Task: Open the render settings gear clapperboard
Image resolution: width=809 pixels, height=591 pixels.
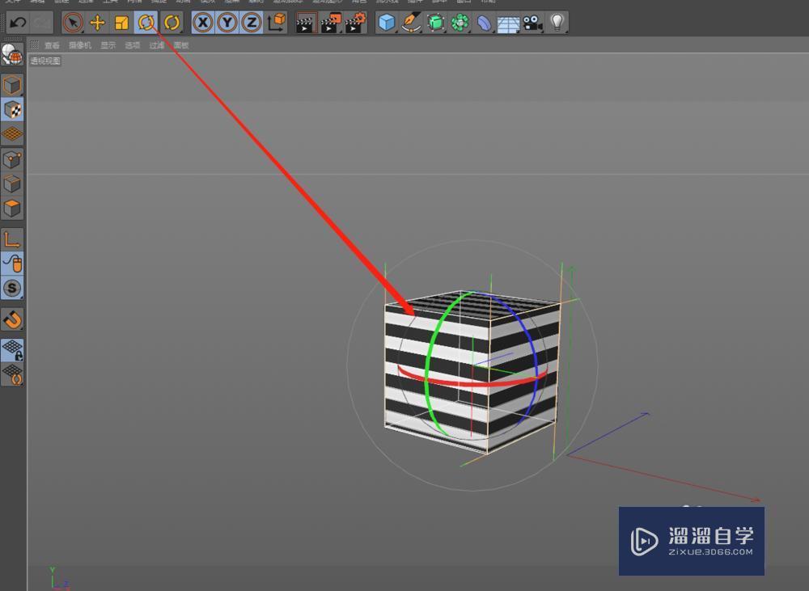Action: [355, 23]
